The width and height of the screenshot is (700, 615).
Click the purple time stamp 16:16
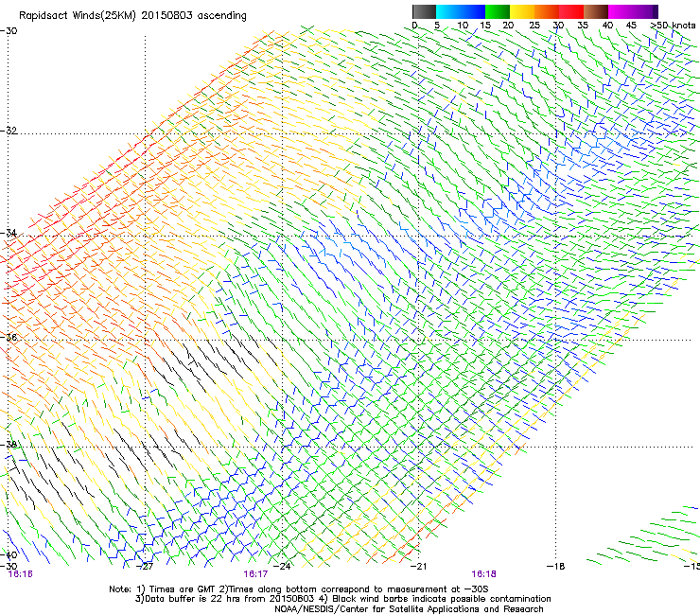pyautogui.click(x=20, y=574)
